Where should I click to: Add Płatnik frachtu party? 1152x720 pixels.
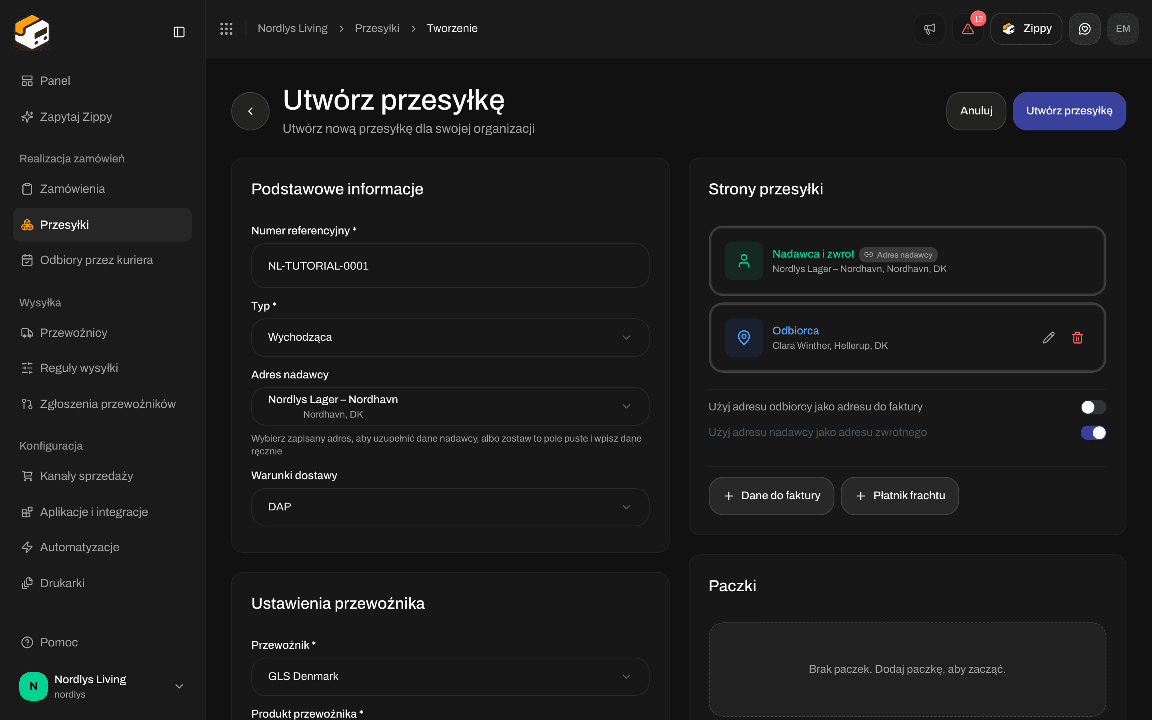click(x=899, y=496)
